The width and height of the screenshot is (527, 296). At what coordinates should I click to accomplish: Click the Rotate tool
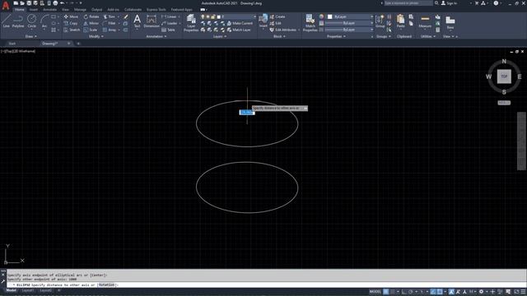91,16
